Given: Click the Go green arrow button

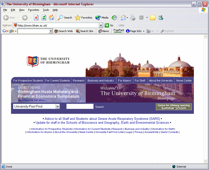Looking at the screenshot, I should (109, 25).
